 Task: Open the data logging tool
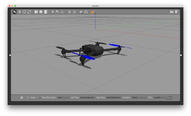(x=176, y=12)
